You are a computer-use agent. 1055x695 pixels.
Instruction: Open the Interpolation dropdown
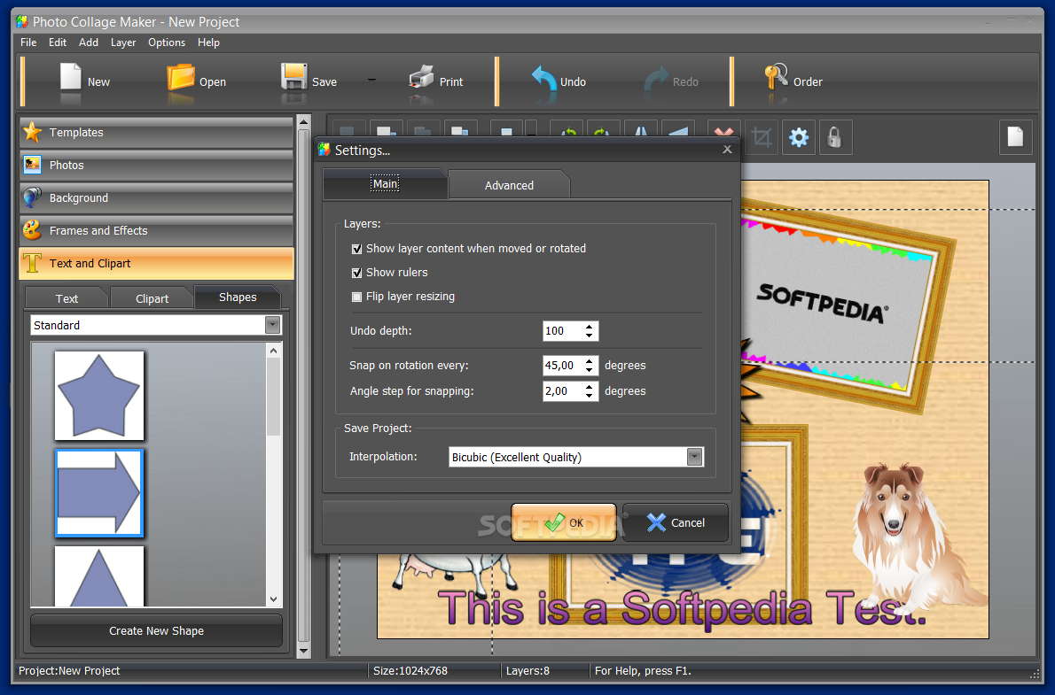(694, 457)
